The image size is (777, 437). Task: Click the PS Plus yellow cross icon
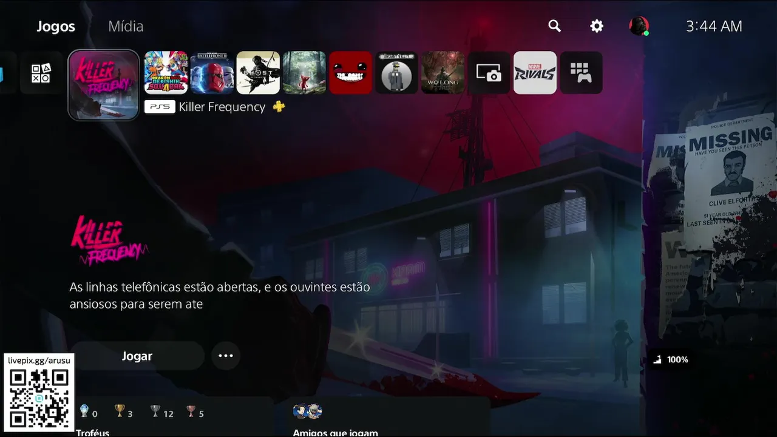[279, 107]
